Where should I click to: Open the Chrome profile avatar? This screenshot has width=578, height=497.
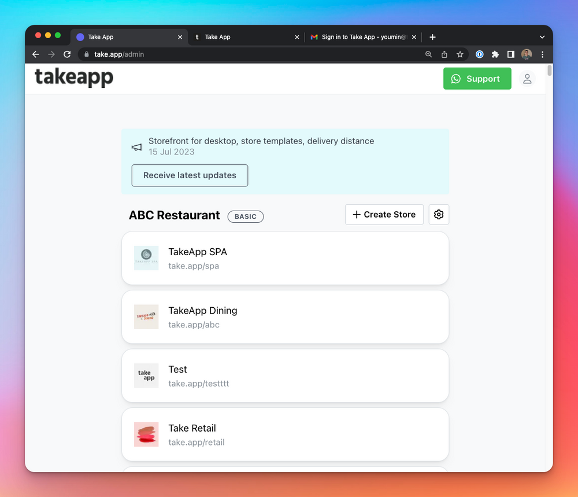point(527,54)
